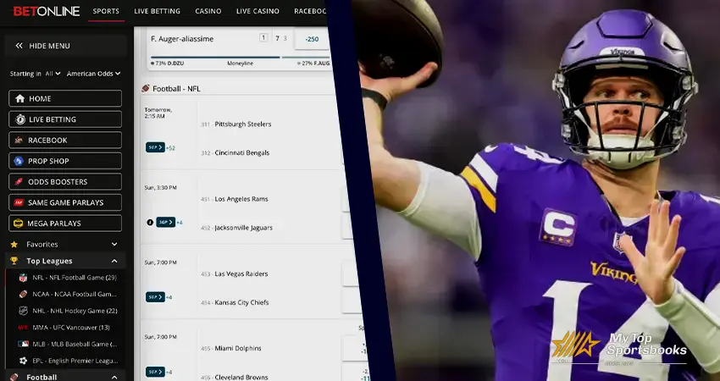Viewport: 720px width, 381px height.
Task: Click the BetOnline logo
Action: point(47,11)
